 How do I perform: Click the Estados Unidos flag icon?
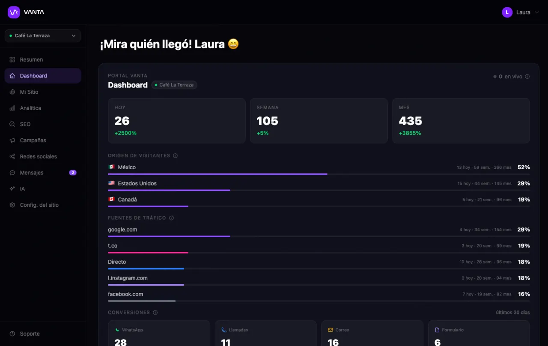pyautogui.click(x=111, y=183)
